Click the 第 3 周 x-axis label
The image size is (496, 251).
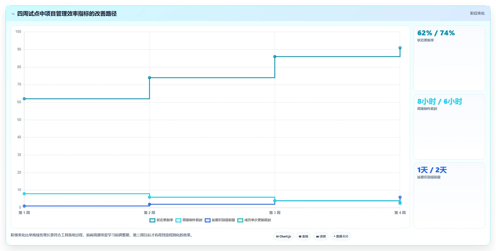[275, 213]
